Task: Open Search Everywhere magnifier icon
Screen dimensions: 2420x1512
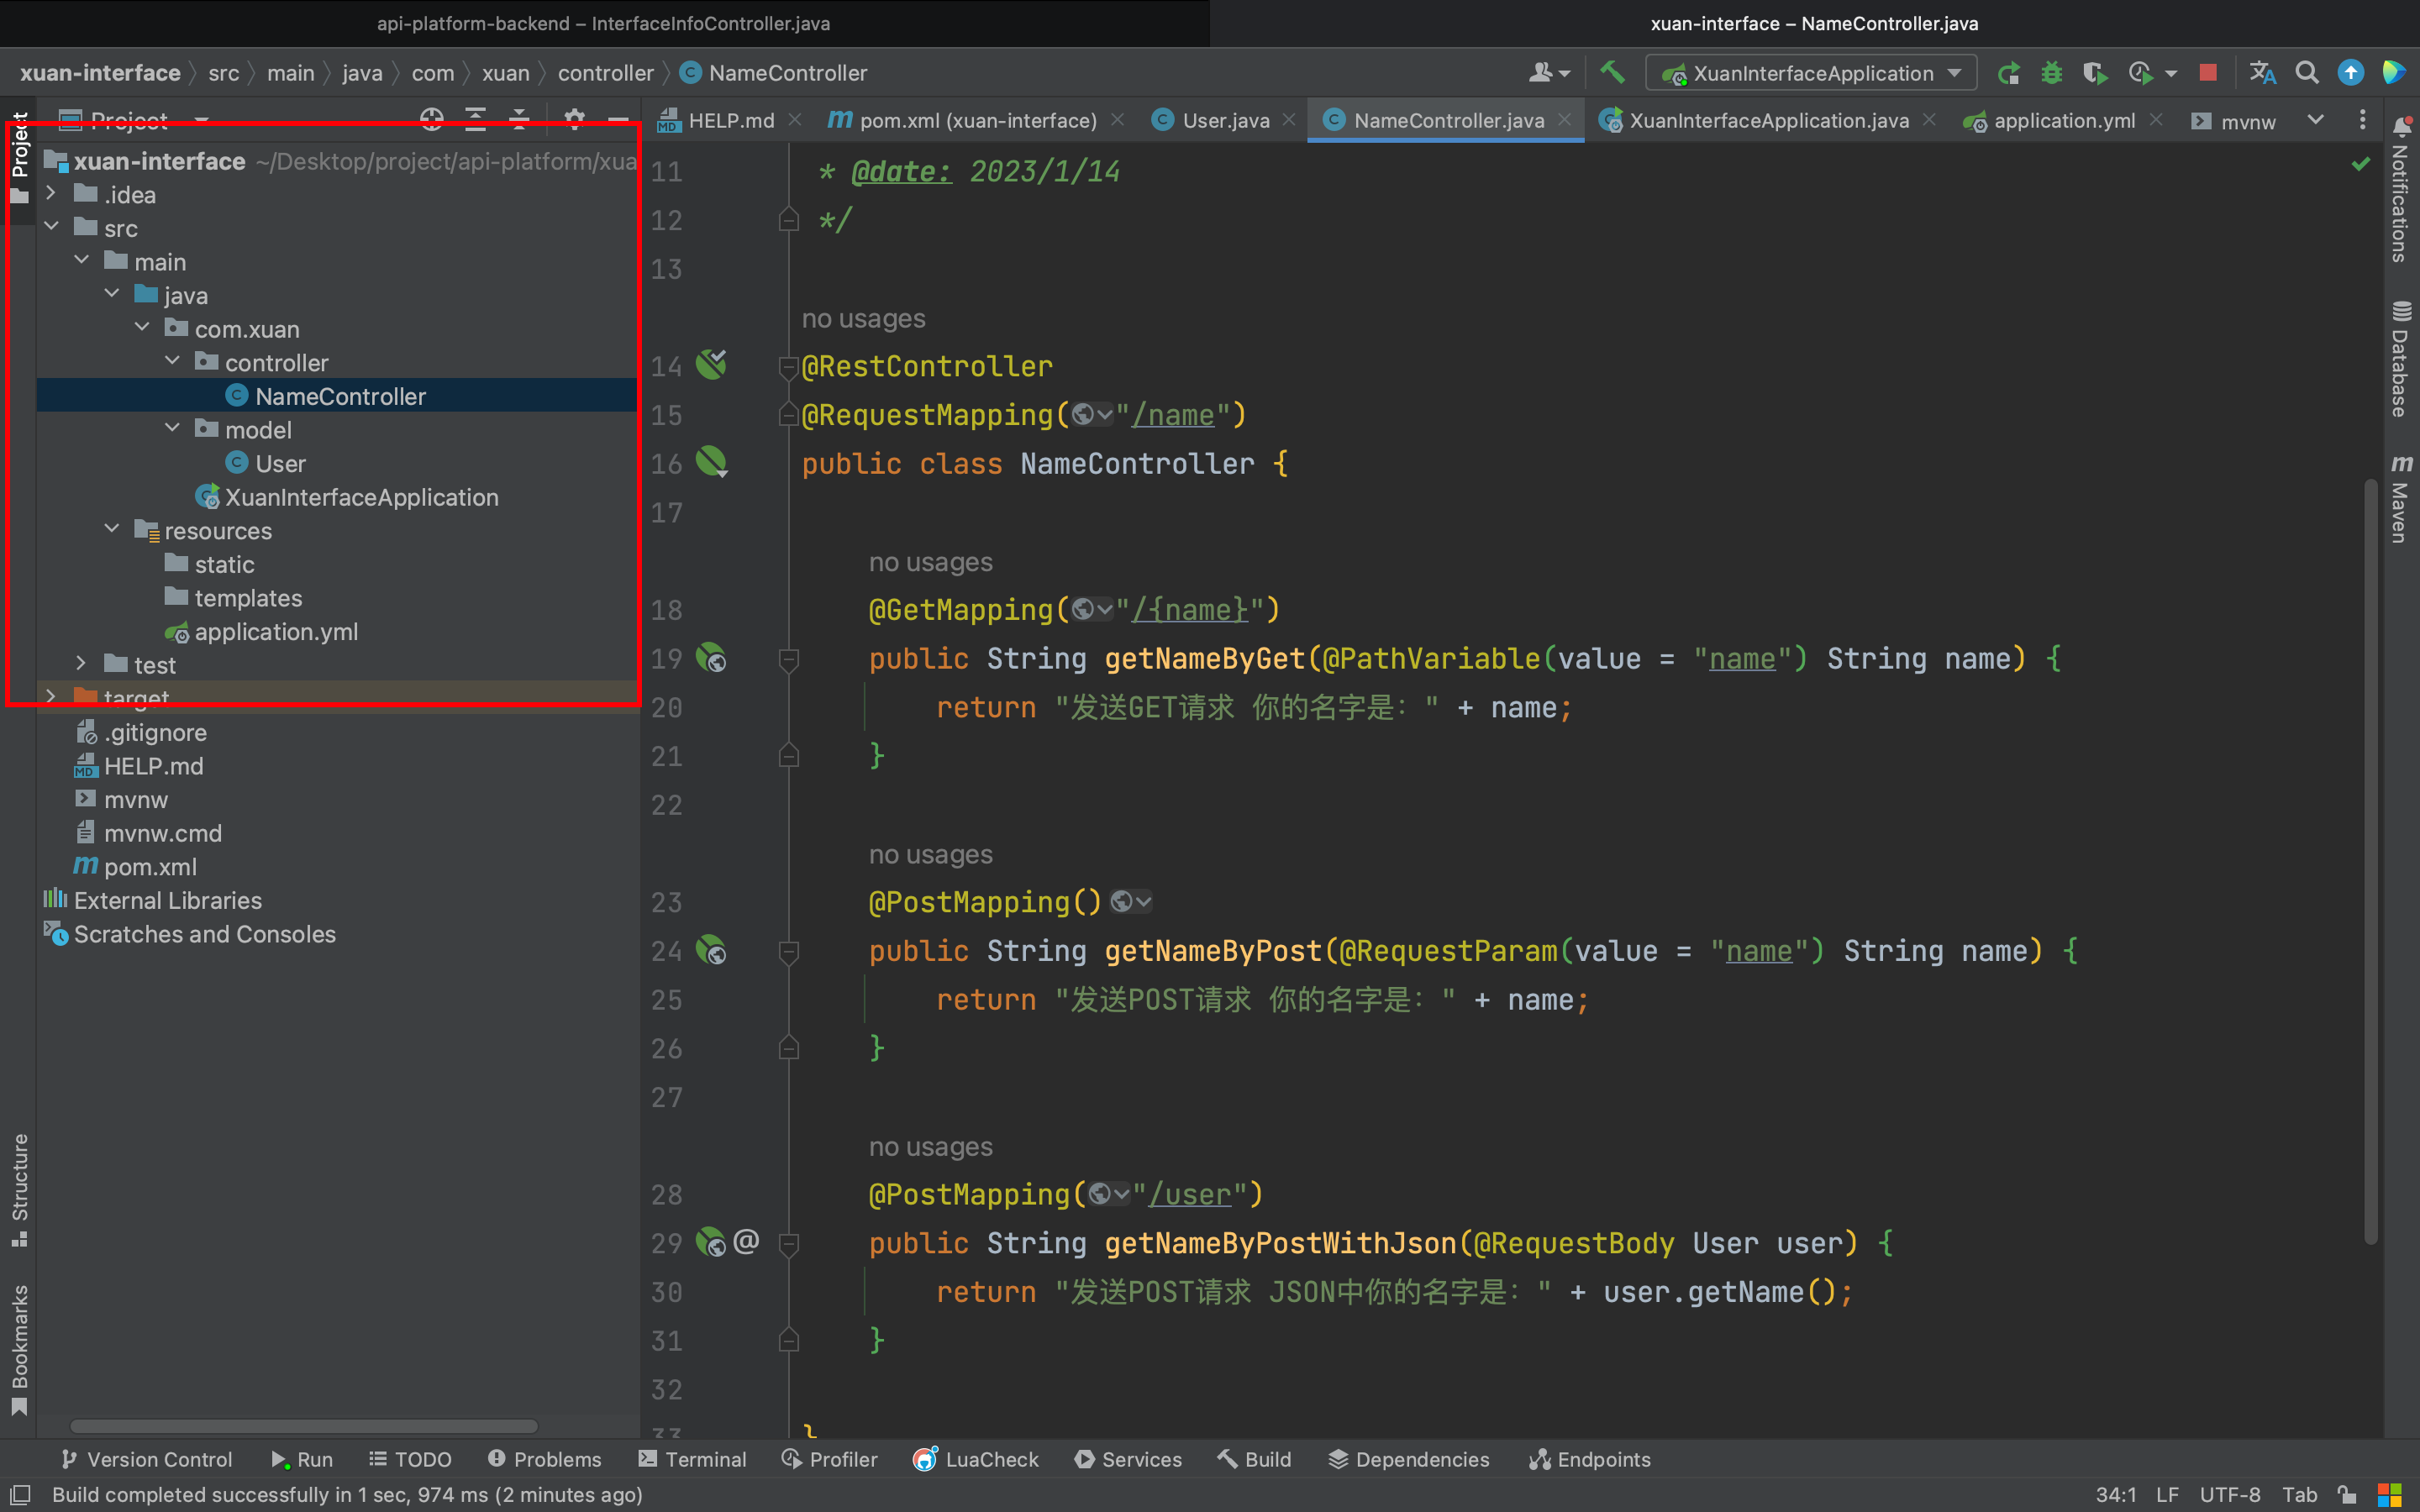Action: click(x=2306, y=73)
